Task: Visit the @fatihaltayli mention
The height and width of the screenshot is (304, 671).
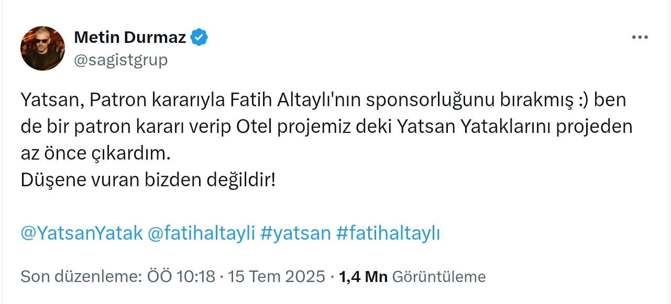Action: pyautogui.click(x=201, y=233)
